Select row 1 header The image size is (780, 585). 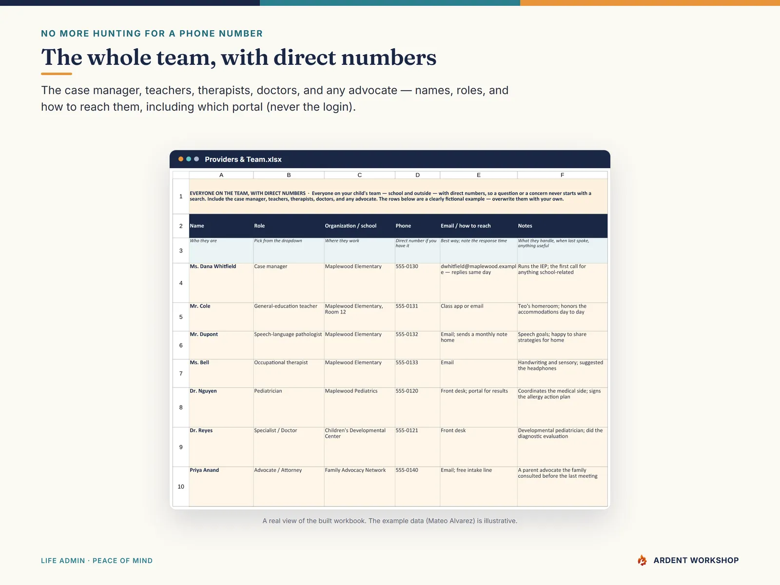pos(181,196)
